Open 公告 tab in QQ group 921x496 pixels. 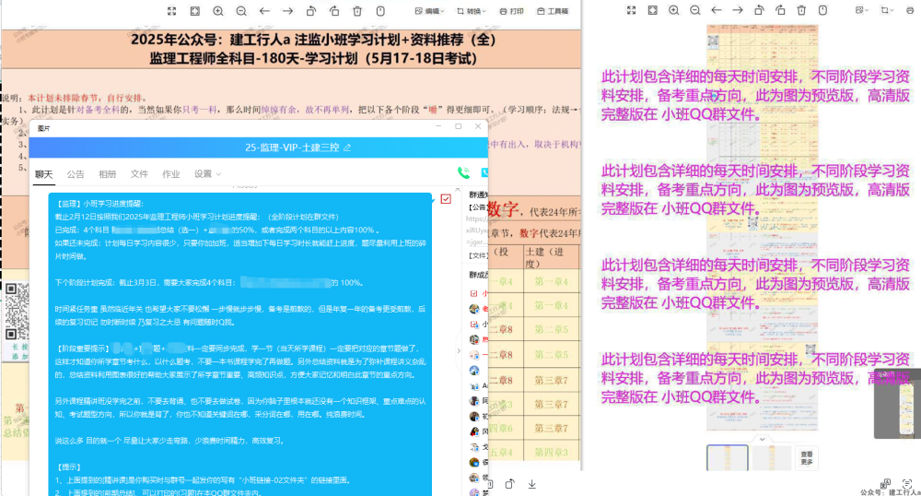pos(76,174)
